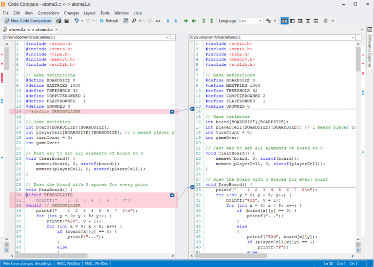Viewport: 374px width, 267px height.
Task: Select the active side-by-side layout button
Action: tap(284, 21)
